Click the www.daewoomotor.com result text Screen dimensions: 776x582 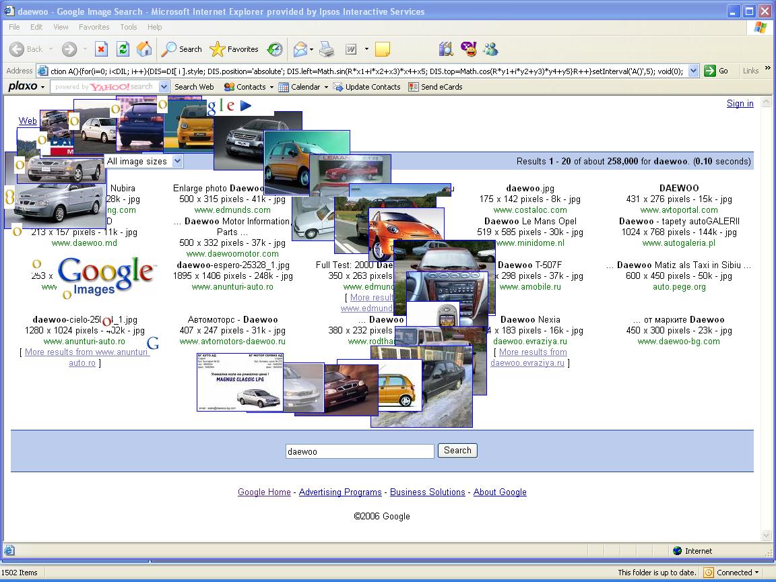click(232, 253)
